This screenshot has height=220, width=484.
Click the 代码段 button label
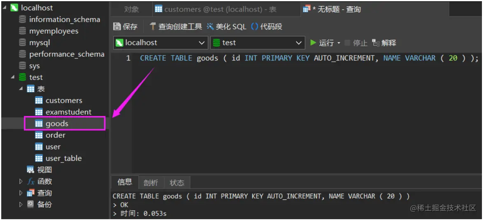pos(271,27)
